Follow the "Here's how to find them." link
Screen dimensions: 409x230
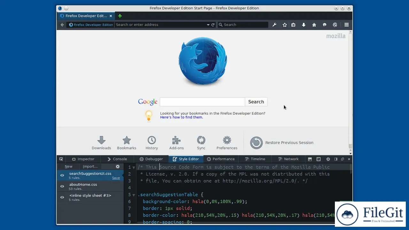[181, 117]
